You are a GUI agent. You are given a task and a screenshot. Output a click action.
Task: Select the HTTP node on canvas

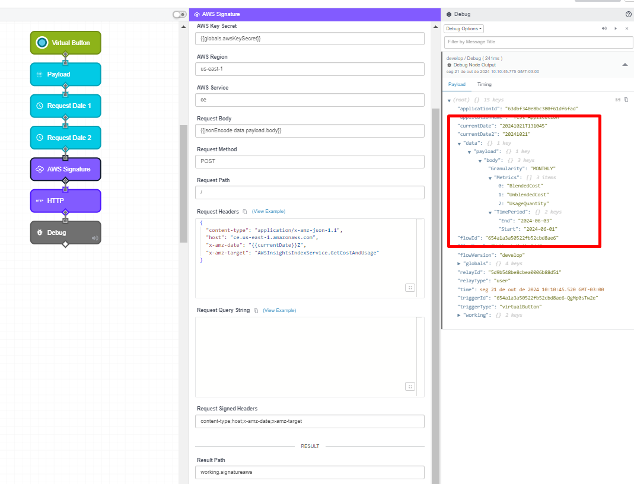(x=65, y=200)
